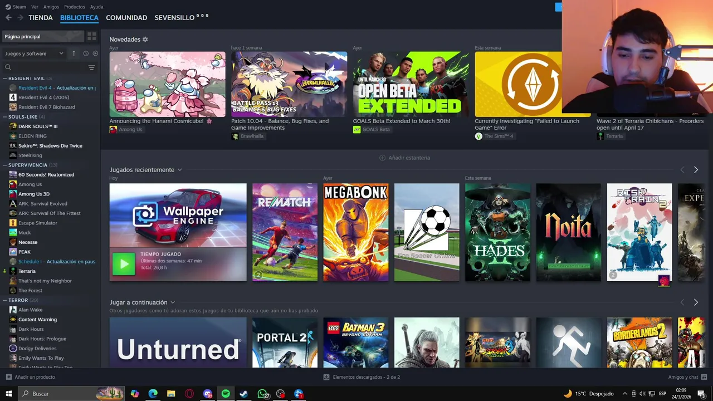This screenshot has width=713, height=401.
Task: Click the GOALS Beta source icon
Action: pos(357,129)
